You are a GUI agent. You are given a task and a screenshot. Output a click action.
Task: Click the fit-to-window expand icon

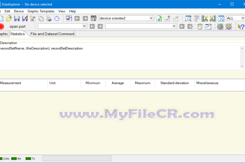[221, 18]
